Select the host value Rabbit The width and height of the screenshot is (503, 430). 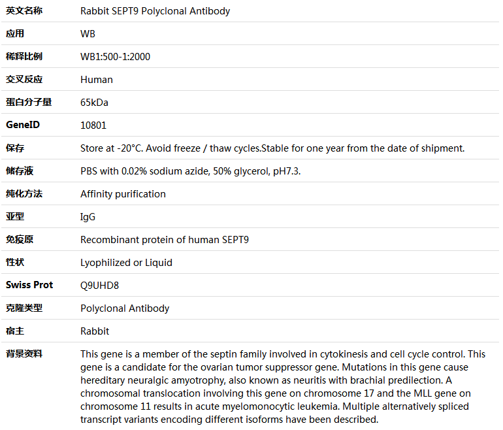tap(95, 331)
